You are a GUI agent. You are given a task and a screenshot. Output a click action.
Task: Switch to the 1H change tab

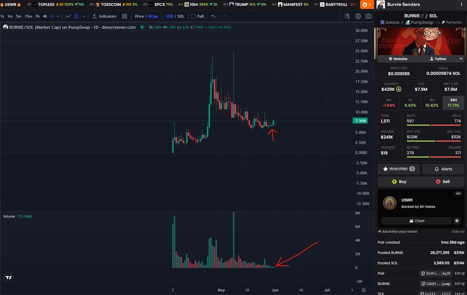(410, 102)
